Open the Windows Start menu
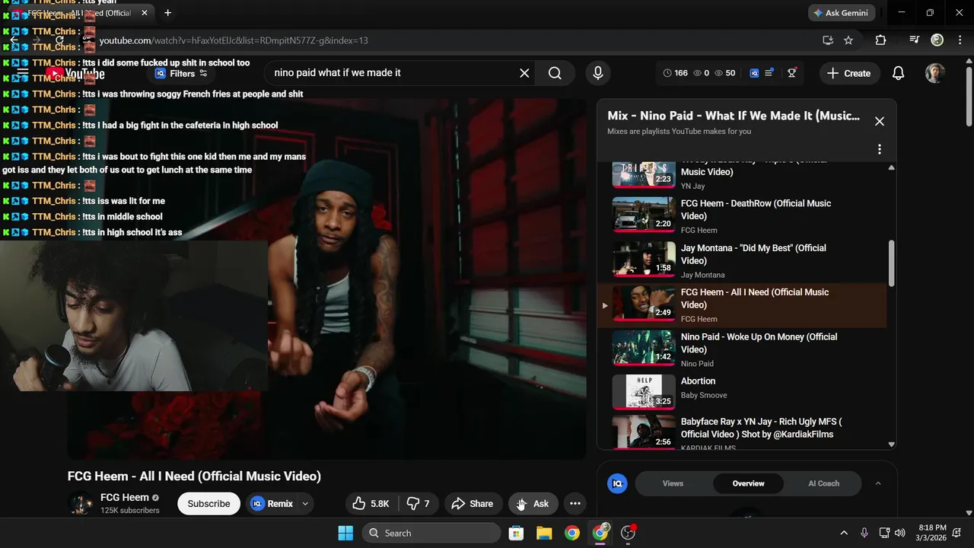Image resolution: width=974 pixels, height=548 pixels. [x=345, y=533]
